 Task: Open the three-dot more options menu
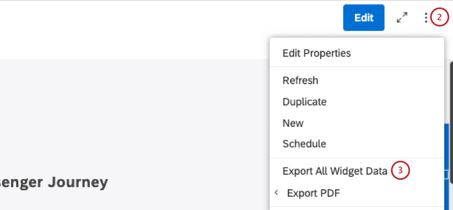[426, 18]
